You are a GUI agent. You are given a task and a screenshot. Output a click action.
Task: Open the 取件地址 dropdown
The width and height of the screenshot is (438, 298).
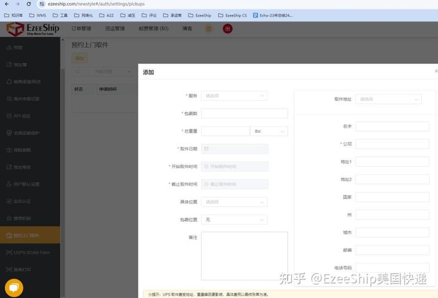(x=388, y=99)
